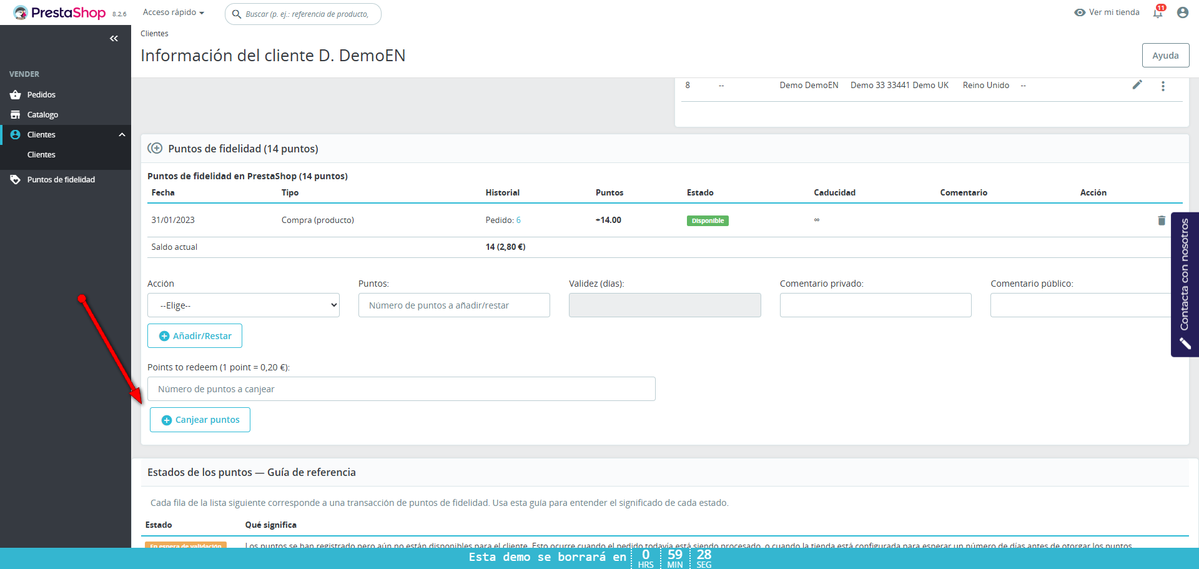Click the Historial column header
This screenshot has height=569, width=1199.
[x=503, y=192]
